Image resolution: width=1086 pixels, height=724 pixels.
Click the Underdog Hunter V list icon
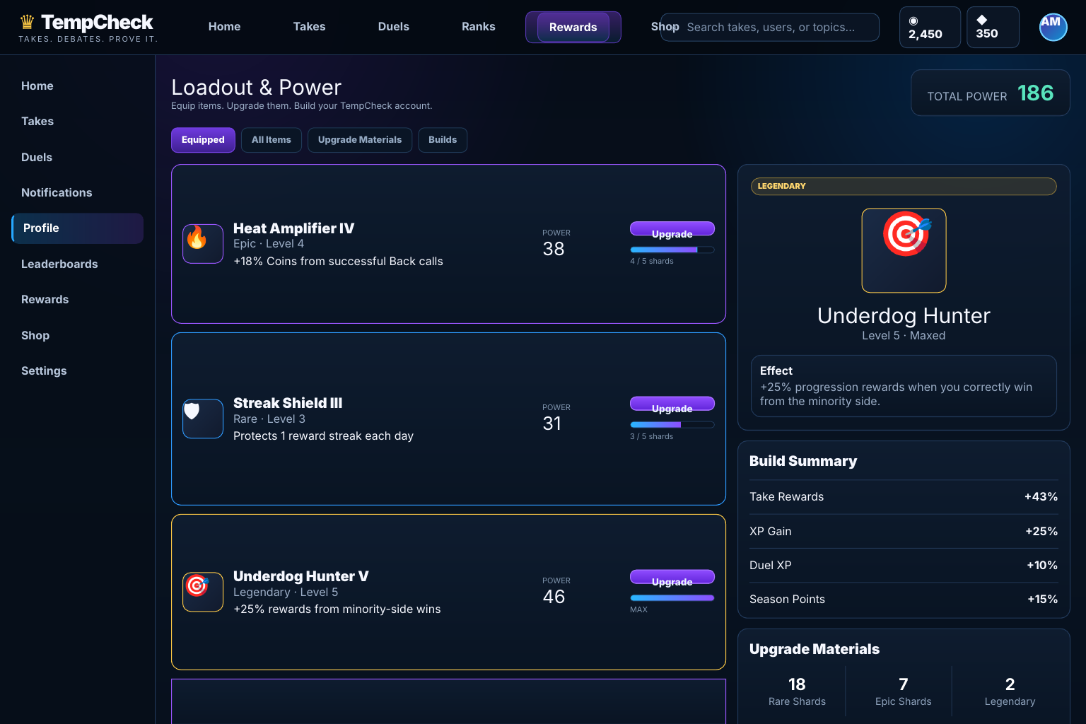pyautogui.click(x=203, y=592)
